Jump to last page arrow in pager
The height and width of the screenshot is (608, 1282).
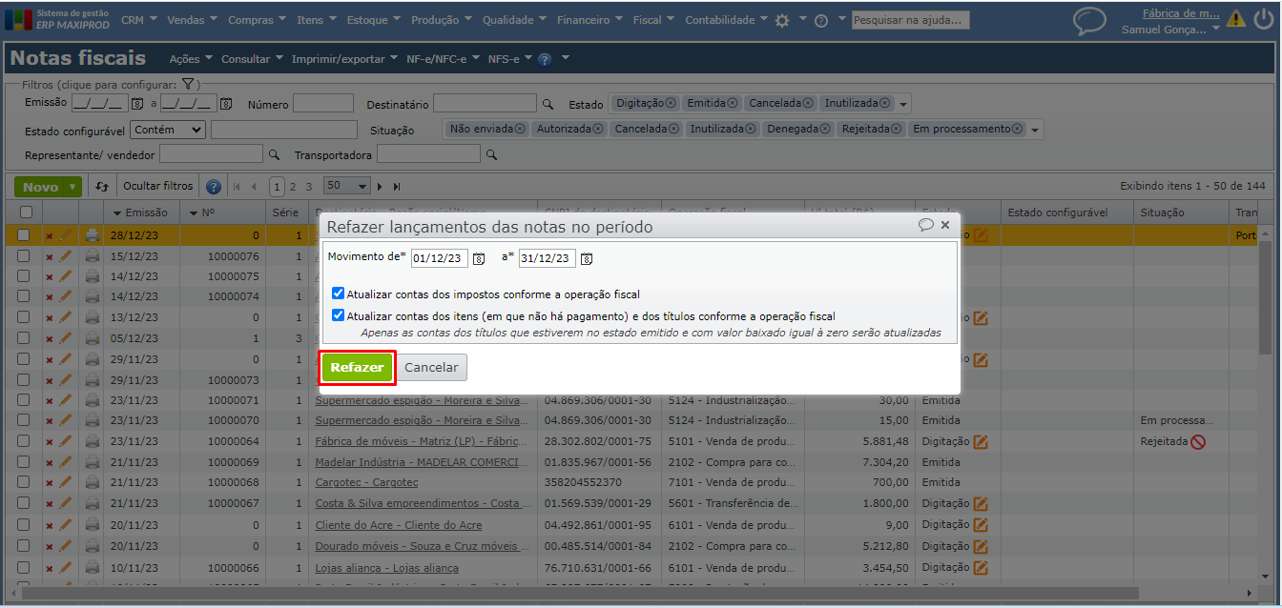397,187
